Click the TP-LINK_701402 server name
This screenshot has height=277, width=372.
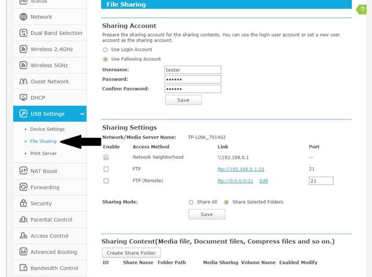pos(207,137)
